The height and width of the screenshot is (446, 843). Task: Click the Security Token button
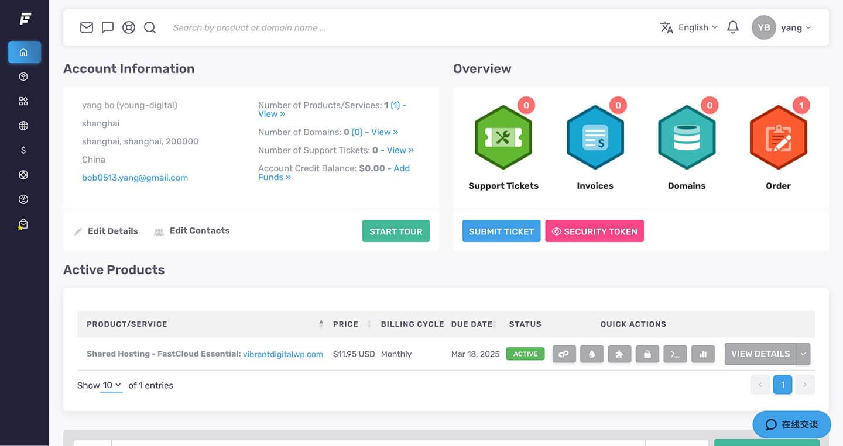coord(594,231)
